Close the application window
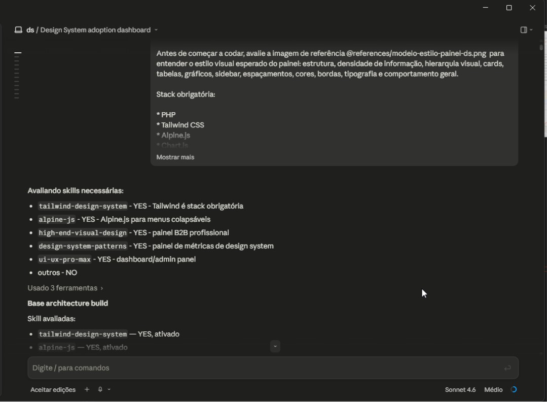 (x=532, y=8)
